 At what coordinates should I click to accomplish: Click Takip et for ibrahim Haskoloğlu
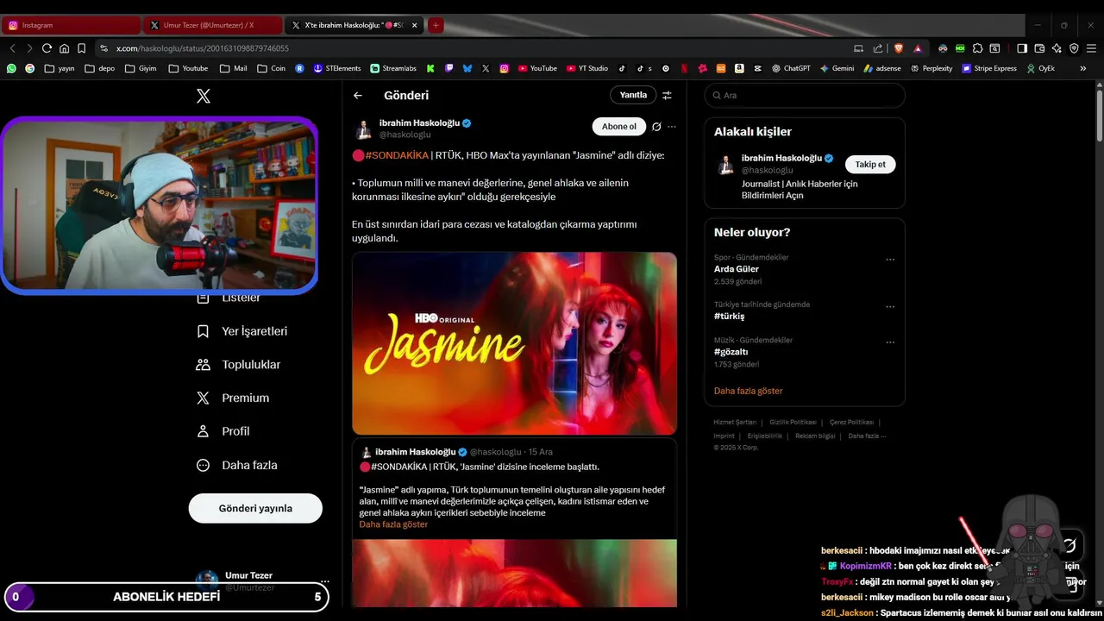[x=870, y=164]
